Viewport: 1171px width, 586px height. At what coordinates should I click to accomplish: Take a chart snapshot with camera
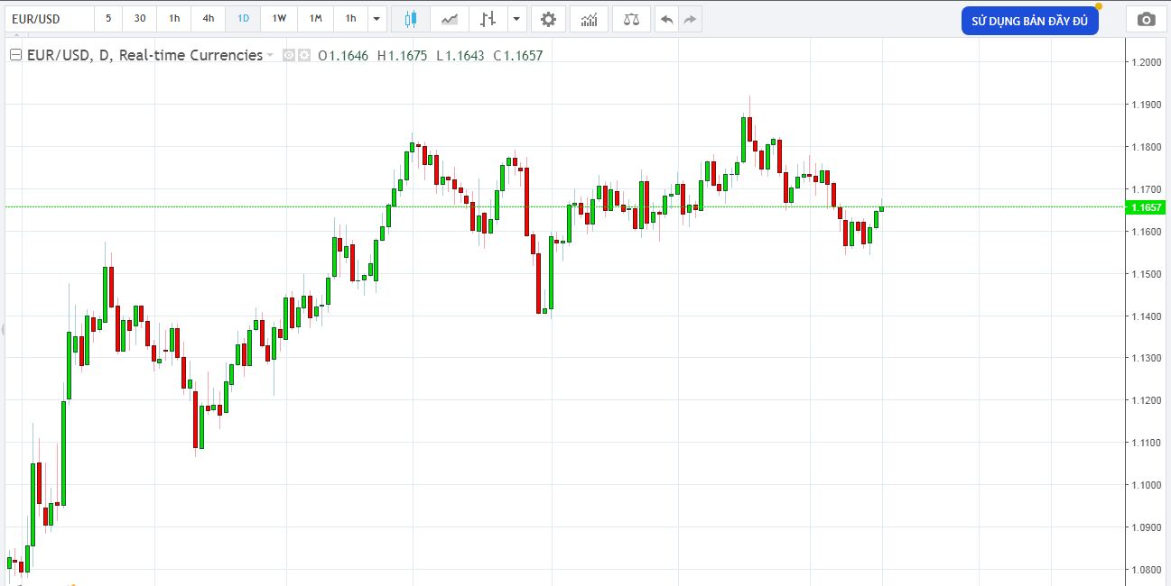tap(1146, 20)
